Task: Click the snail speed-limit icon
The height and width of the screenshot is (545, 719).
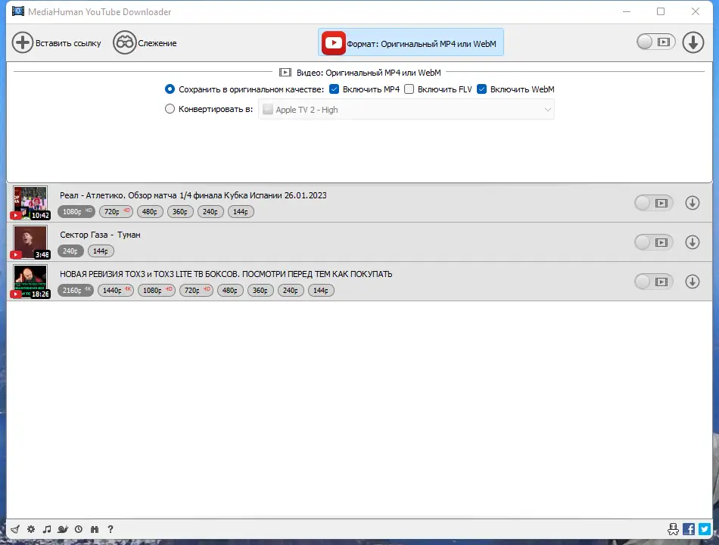Action: tap(63, 529)
